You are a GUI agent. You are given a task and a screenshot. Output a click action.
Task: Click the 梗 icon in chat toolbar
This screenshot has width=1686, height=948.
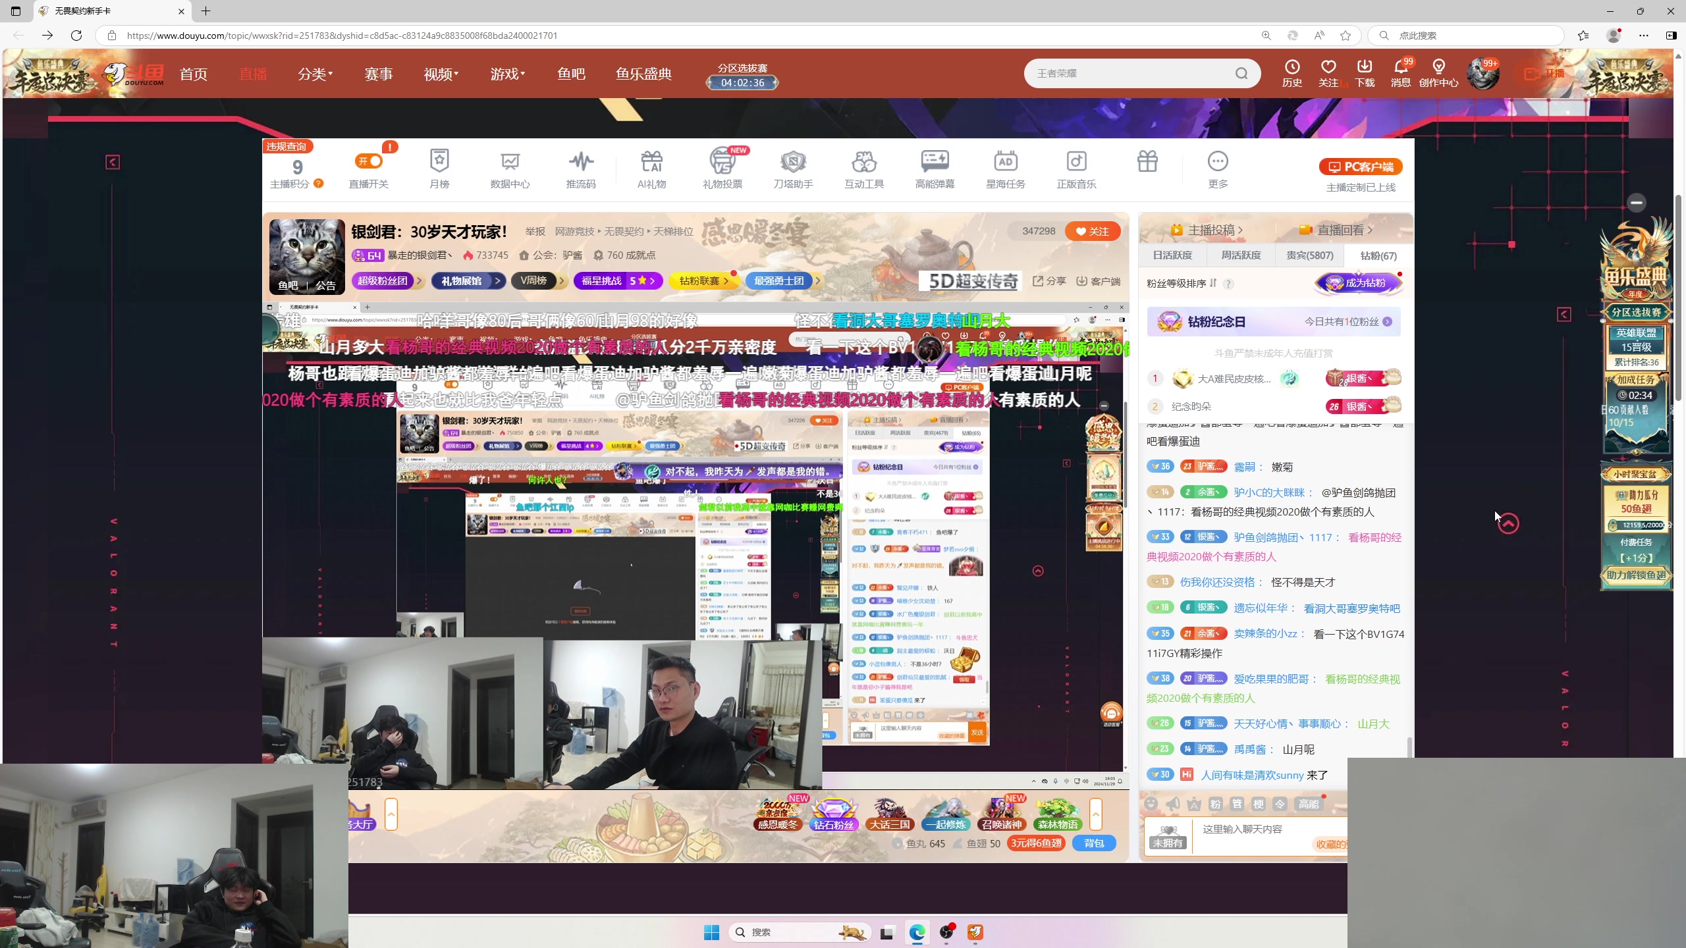[1259, 804]
